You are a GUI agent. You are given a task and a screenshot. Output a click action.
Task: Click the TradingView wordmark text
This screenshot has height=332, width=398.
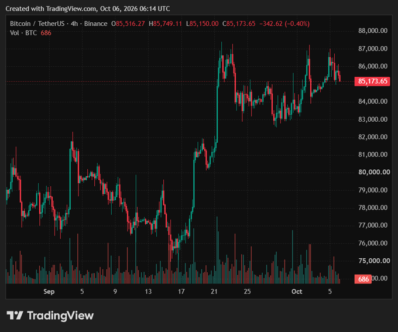click(60, 316)
